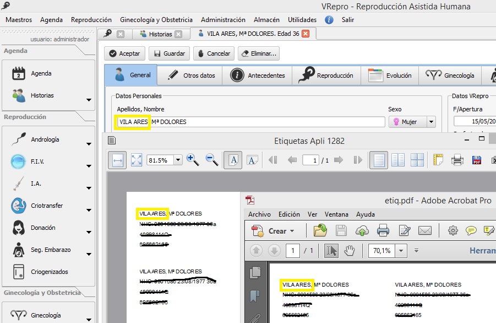Print labels from Etiquetas viewer
Screen dimensions: 496x323
tap(457, 160)
